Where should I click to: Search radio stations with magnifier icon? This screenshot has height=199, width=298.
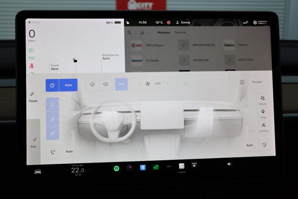[x=129, y=33]
